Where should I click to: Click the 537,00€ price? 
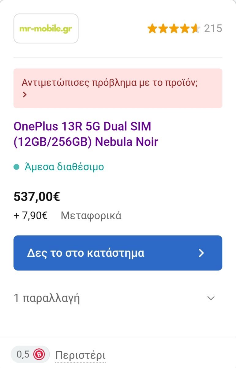point(37,197)
